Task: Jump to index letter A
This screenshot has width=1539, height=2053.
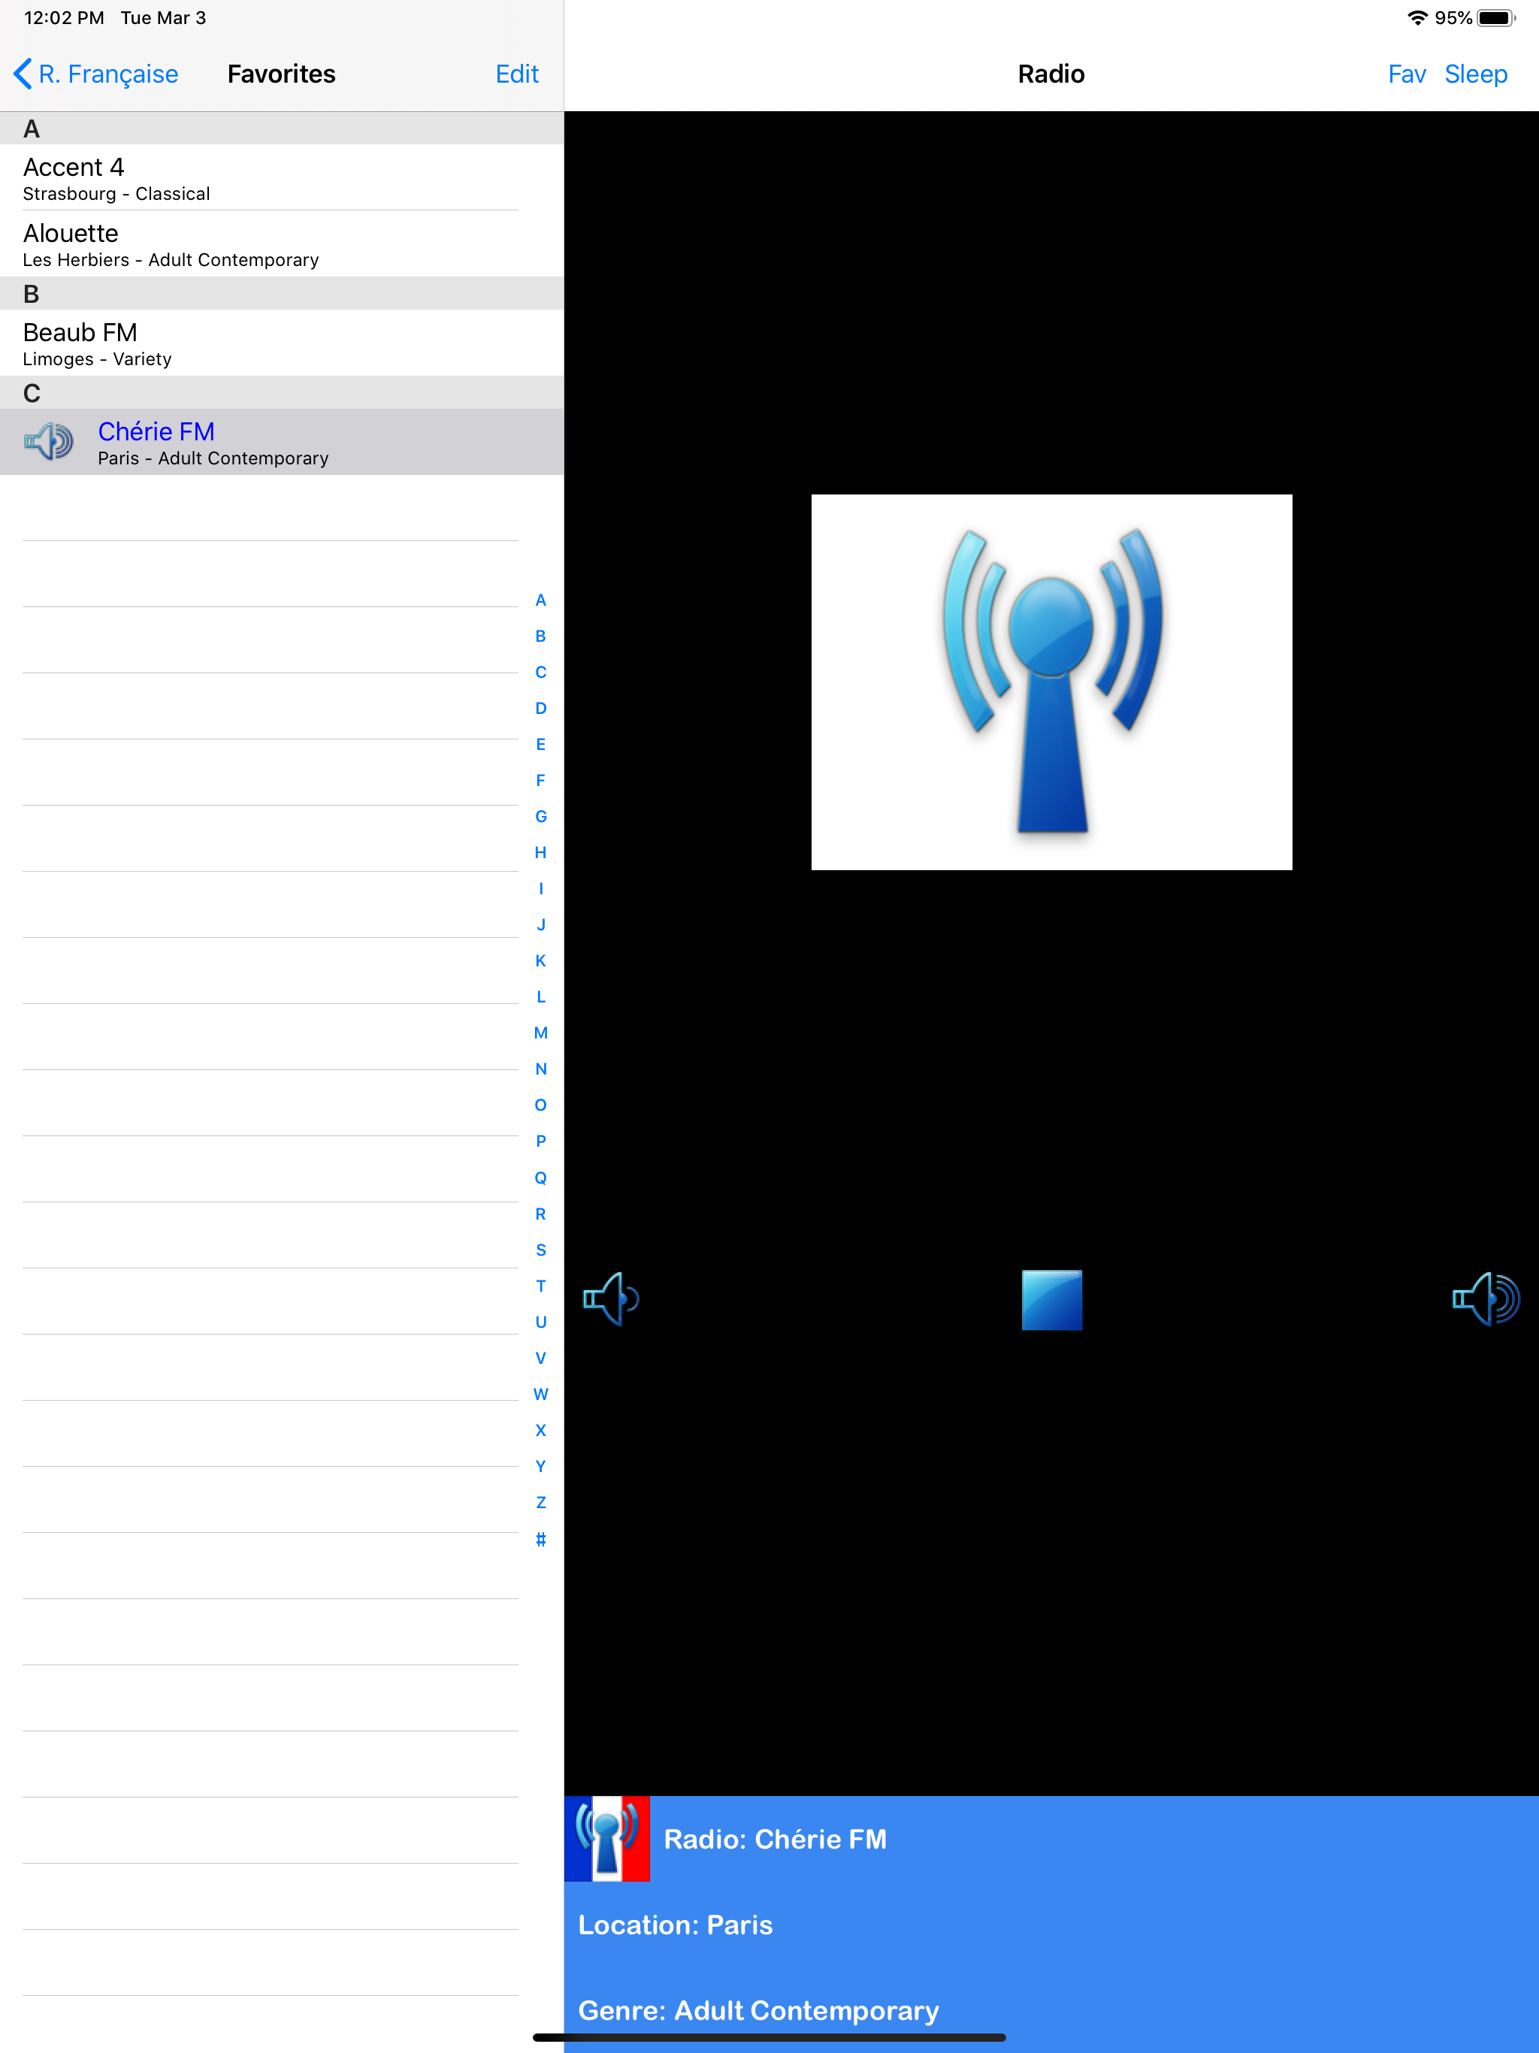Action: click(541, 600)
